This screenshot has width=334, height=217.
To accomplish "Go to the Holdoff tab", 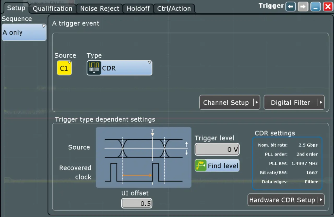I will coord(138,9).
